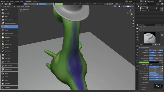The width and height of the screenshot is (164, 92).
Task: Select the Box Trim tool
Action: click(9, 48)
